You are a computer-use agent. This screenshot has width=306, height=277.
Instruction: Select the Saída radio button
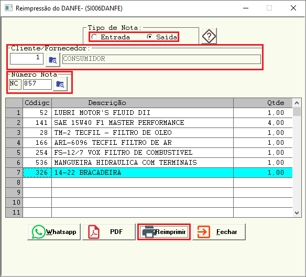point(150,37)
